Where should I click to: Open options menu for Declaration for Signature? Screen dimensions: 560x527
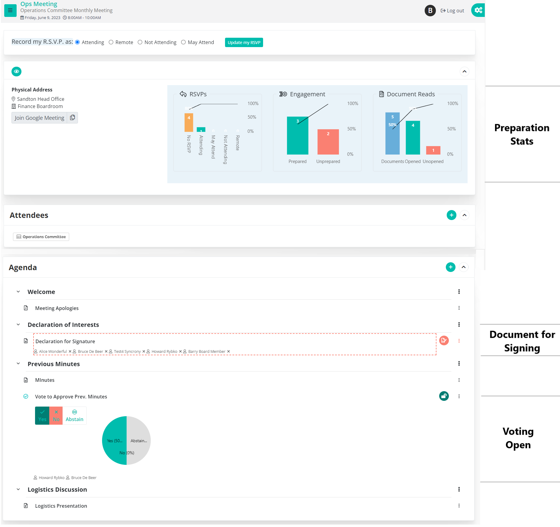459,341
